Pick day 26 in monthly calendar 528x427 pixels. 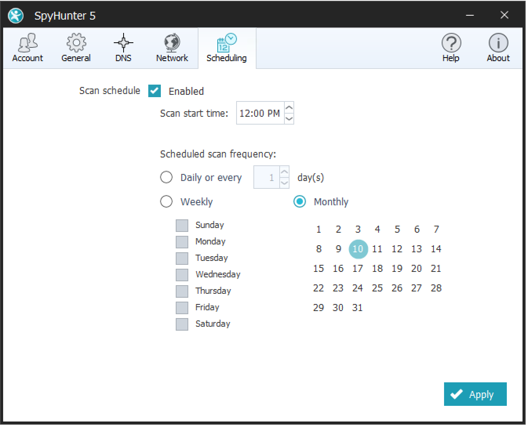tap(397, 288)
